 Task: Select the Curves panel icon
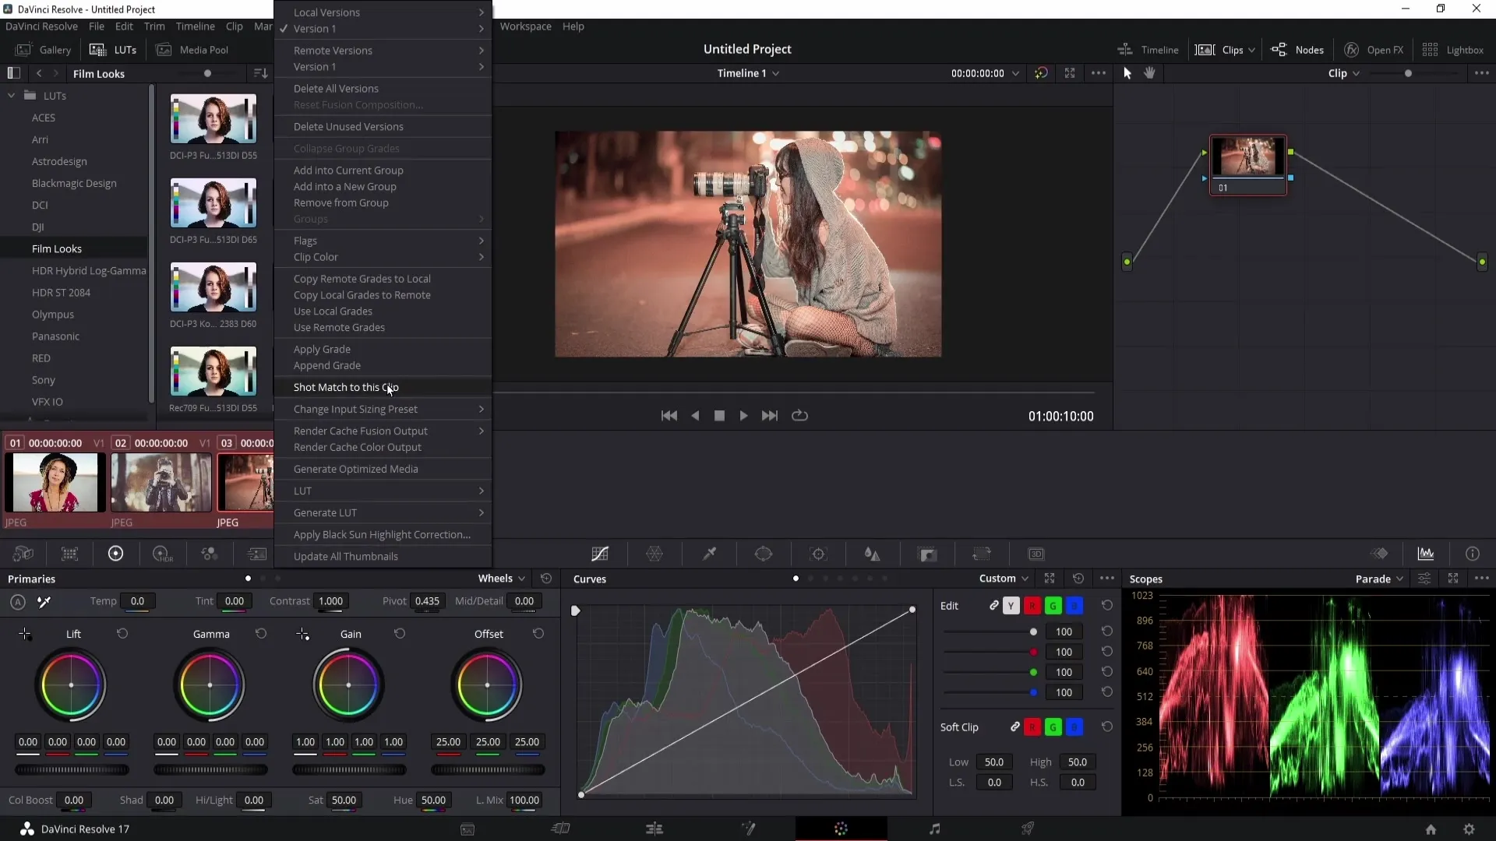point(599,554)
